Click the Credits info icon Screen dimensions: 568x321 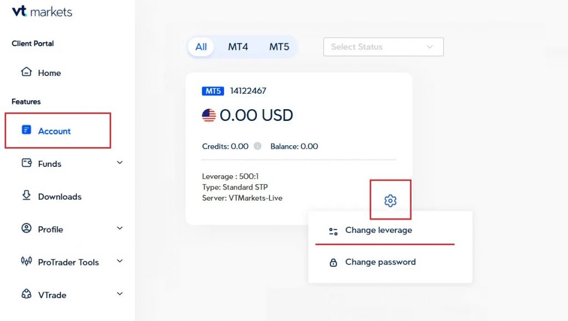coord(257,146)
